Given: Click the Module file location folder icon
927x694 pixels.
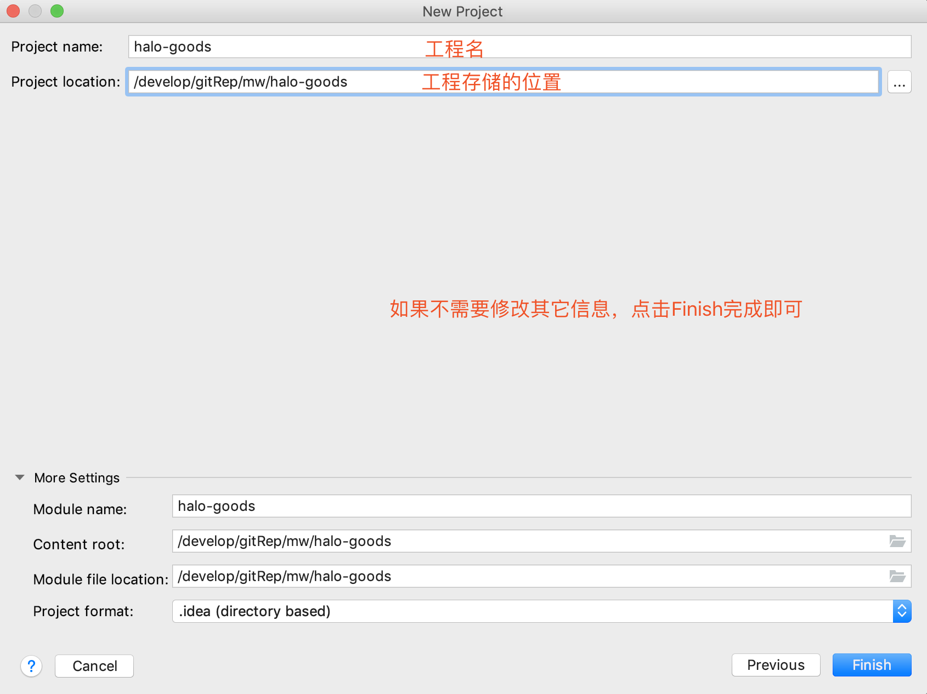Looking at the screenshot, I should point(897,577).
